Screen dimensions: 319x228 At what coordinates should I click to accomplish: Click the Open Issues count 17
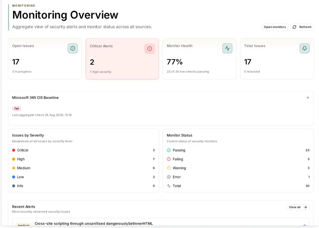(16, 62)
